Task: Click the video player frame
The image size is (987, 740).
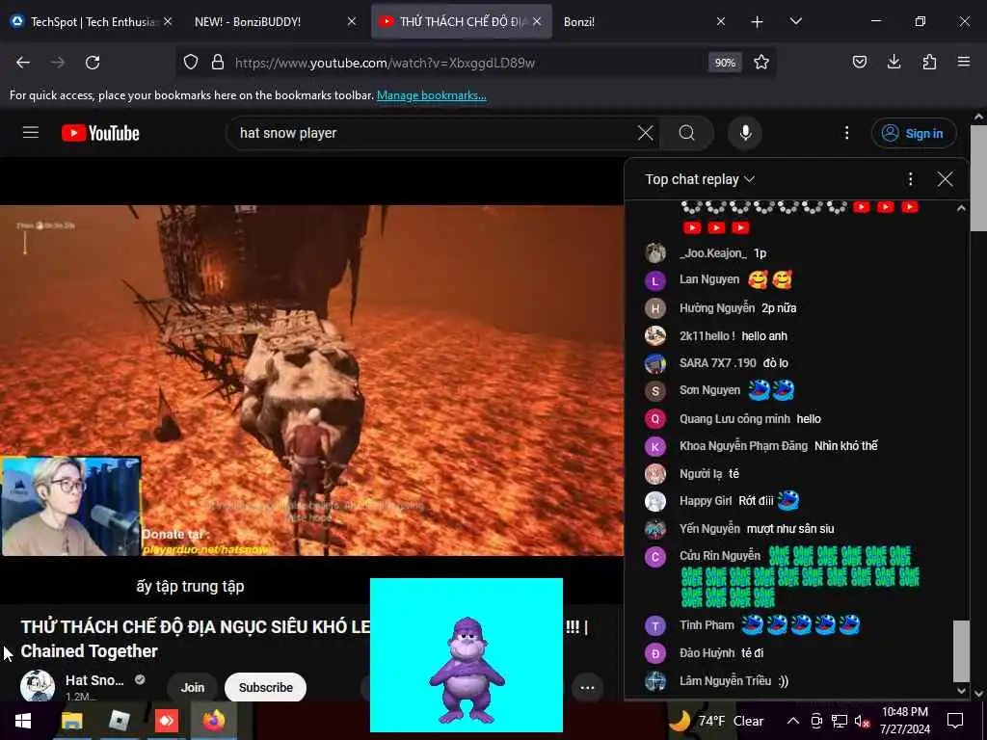Action: point(311,380)
